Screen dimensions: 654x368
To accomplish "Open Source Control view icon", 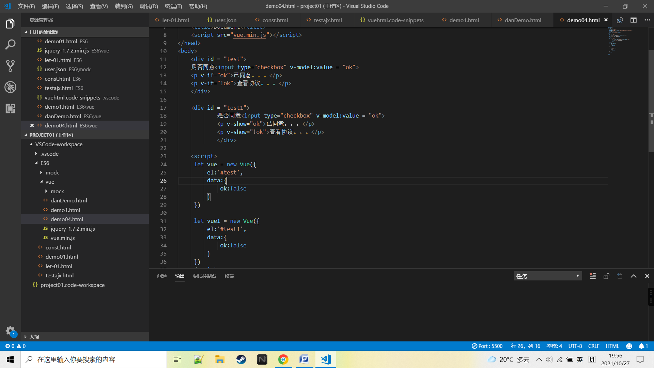I will pos(10,66).
